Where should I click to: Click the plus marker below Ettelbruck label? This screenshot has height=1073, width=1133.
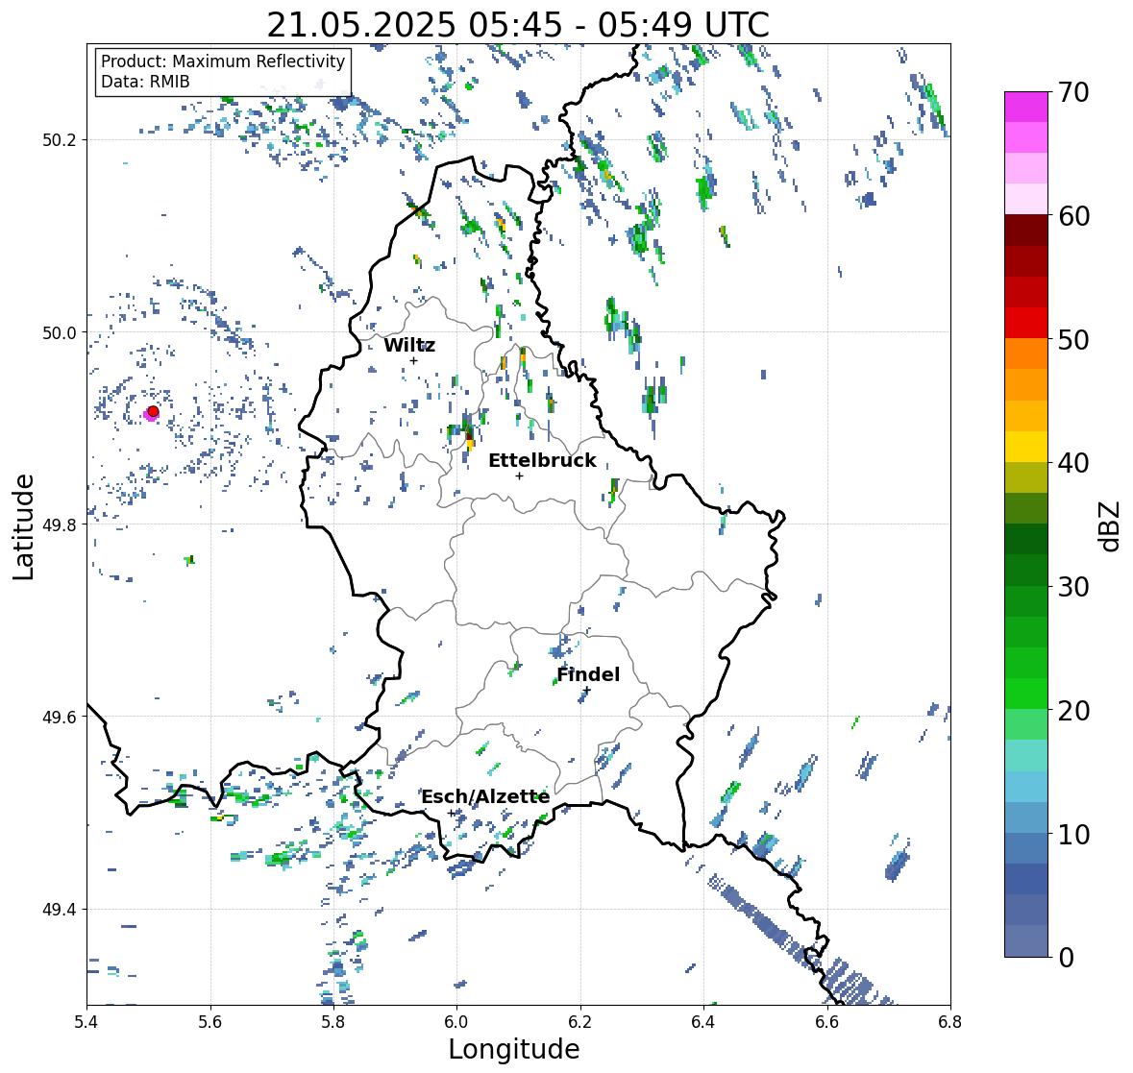pyautogui.click(x=519, y=476)
